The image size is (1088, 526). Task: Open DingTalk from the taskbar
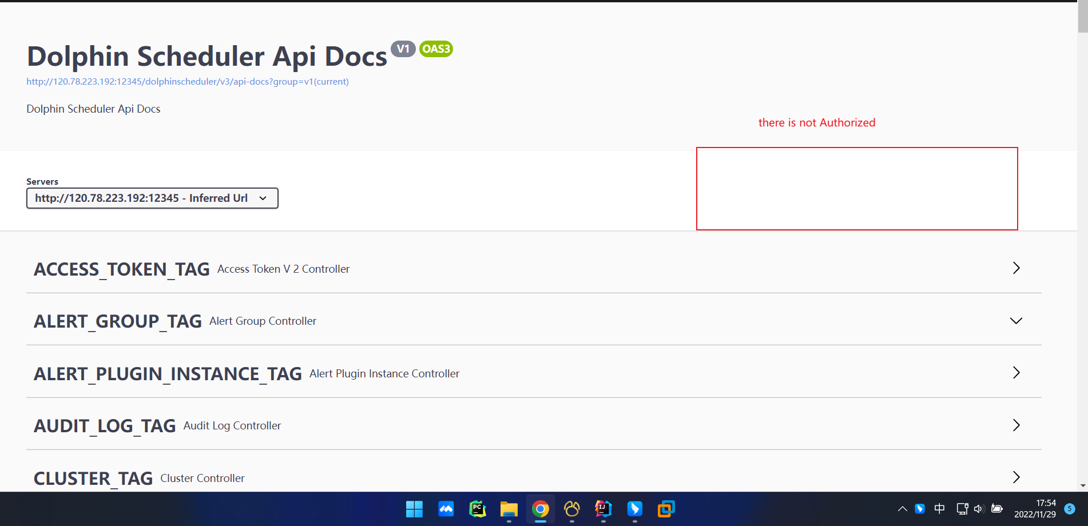pyautogui.click(x=634, y=509)
